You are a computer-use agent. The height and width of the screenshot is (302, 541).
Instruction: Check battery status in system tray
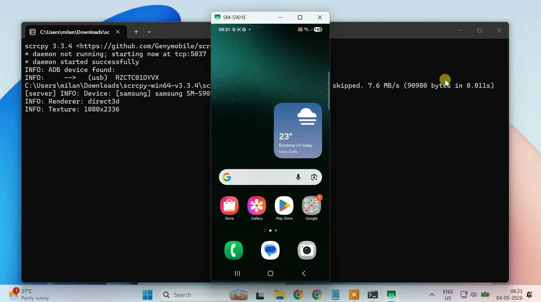point(485,295)
